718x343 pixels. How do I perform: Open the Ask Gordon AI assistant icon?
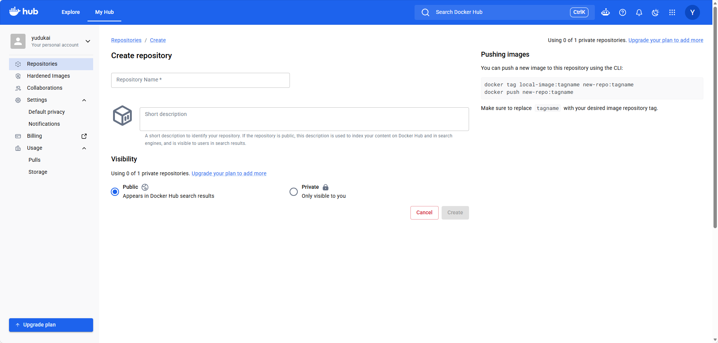tap(605, 12)
